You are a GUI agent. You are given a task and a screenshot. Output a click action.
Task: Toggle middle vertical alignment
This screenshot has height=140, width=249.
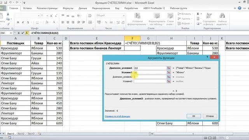(x=68, y=16)
